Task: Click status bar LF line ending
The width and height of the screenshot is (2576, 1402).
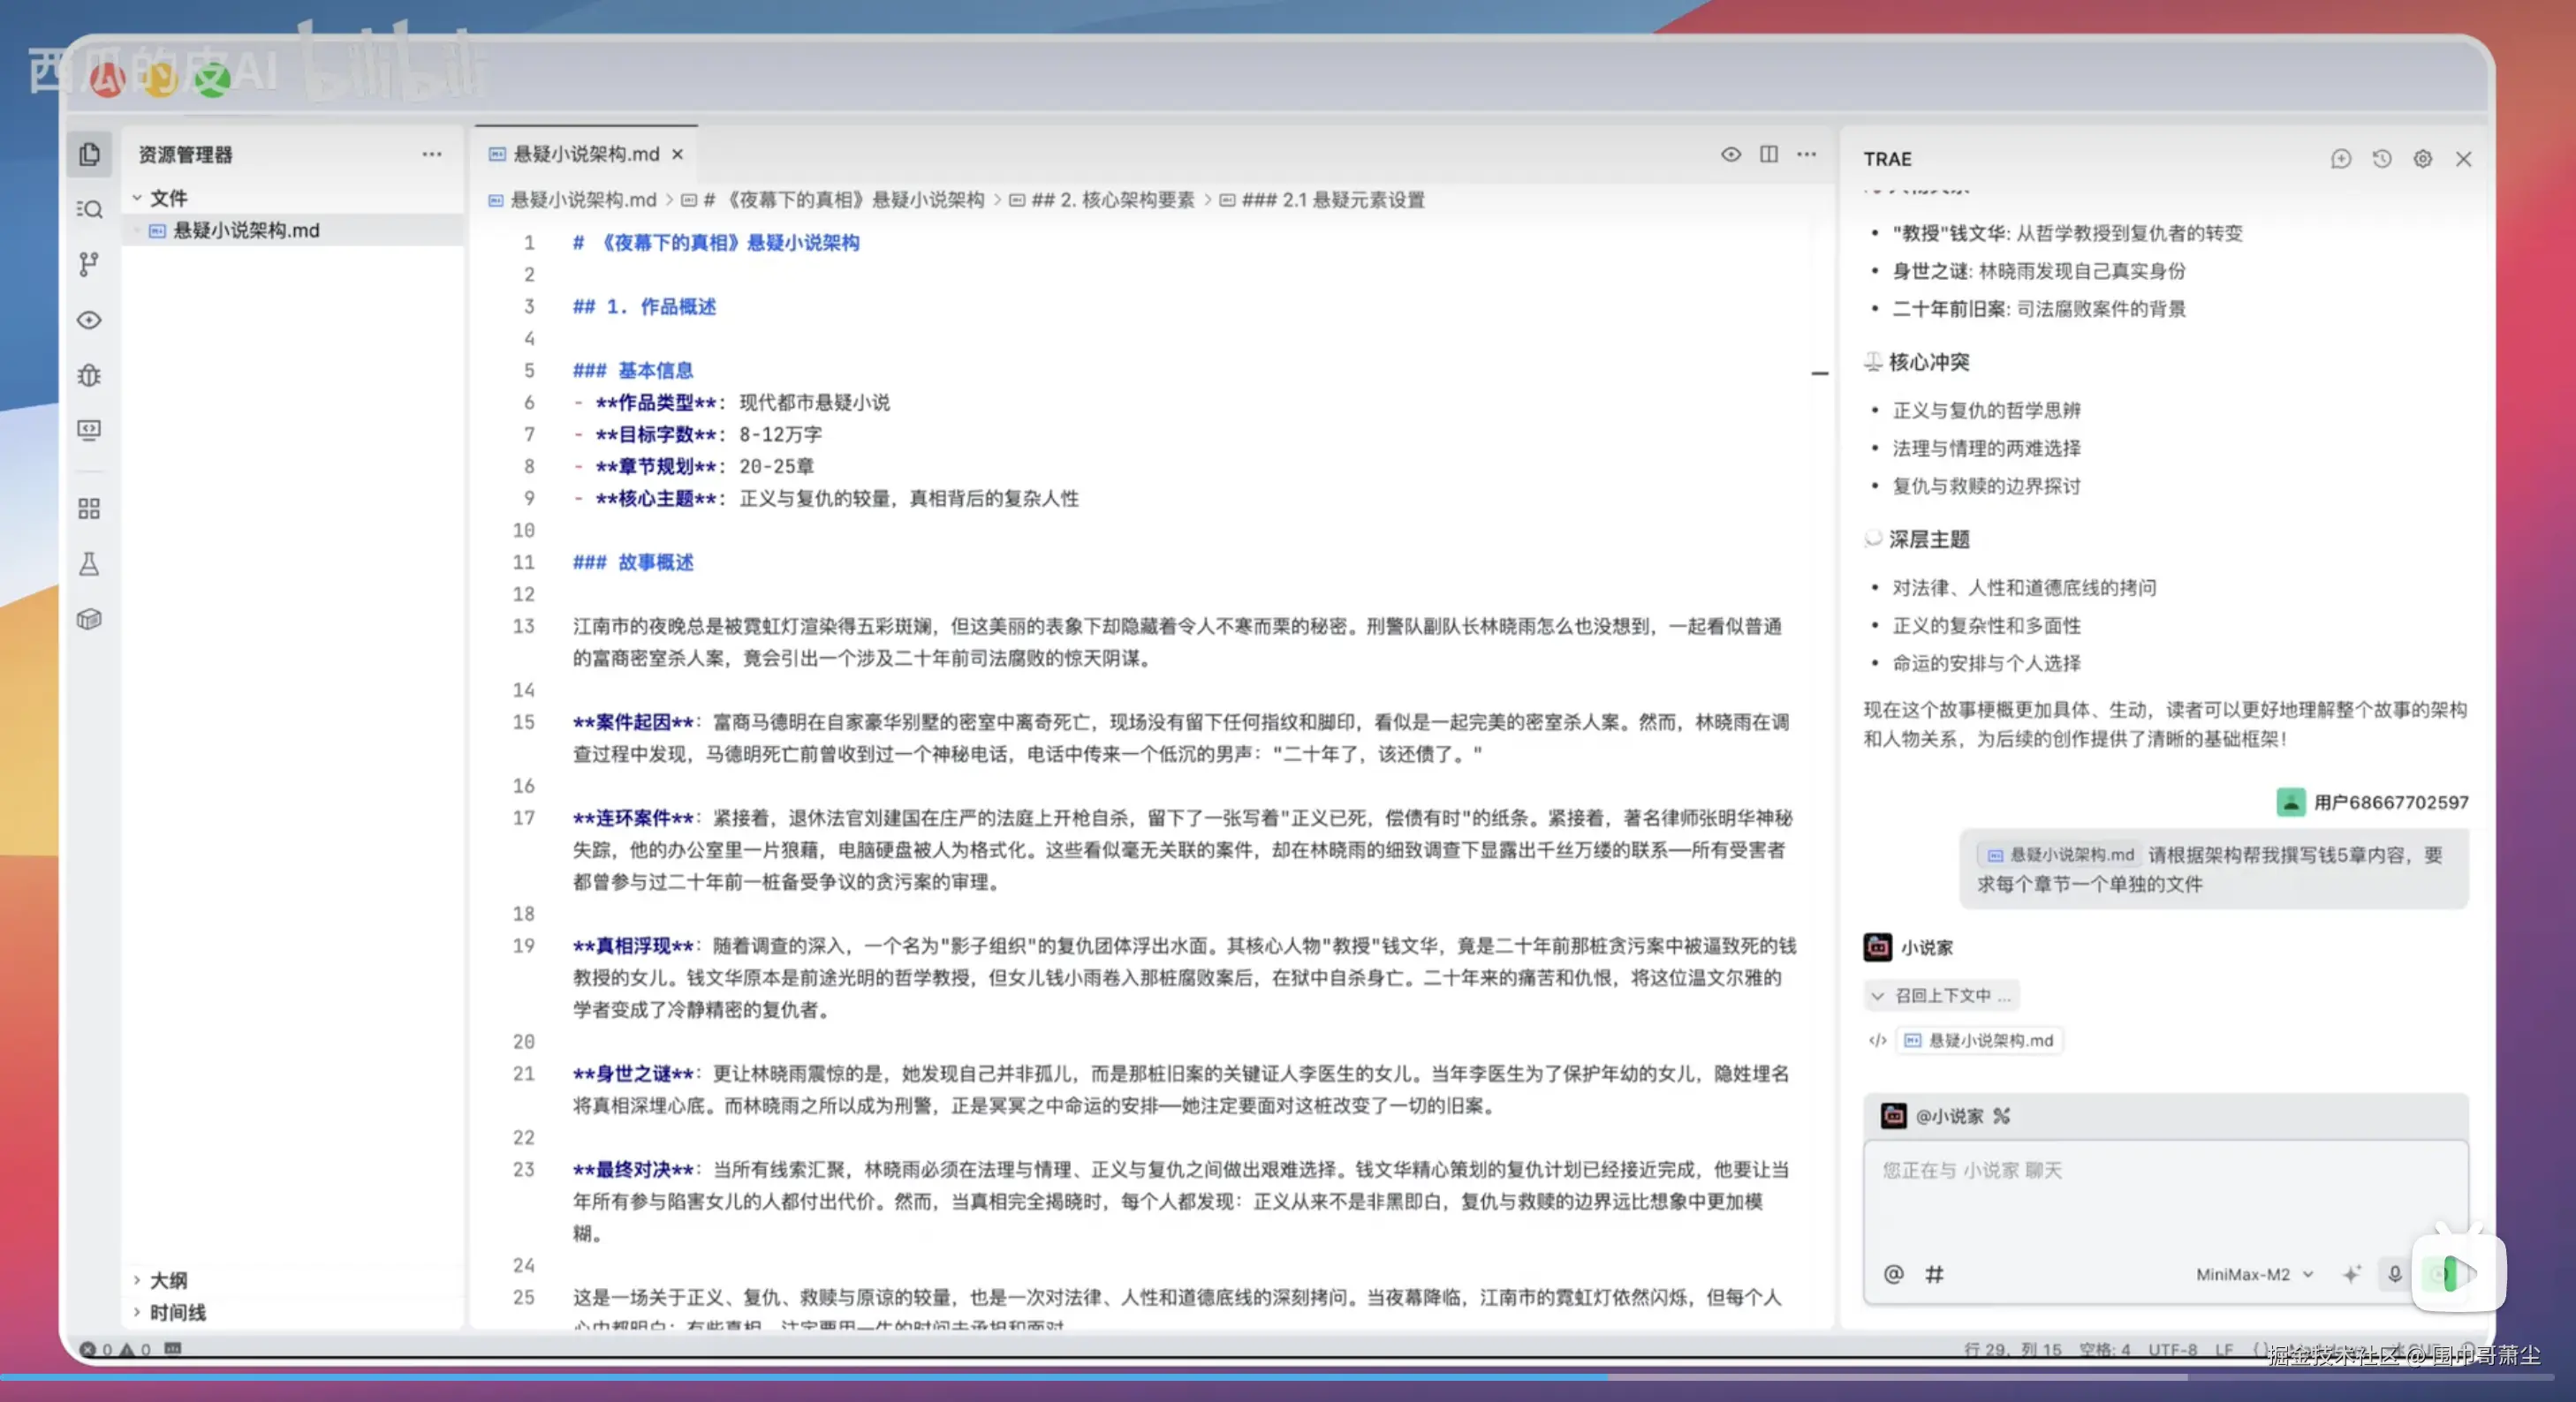Action: pos(2223,1349)
